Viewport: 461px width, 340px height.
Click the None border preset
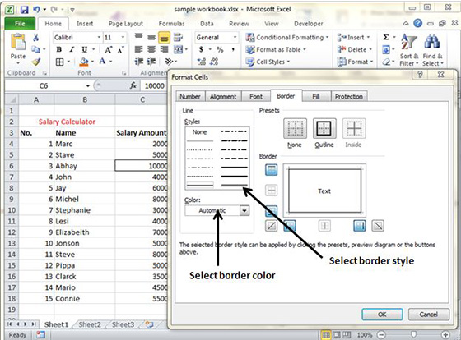tap(295, 128)
